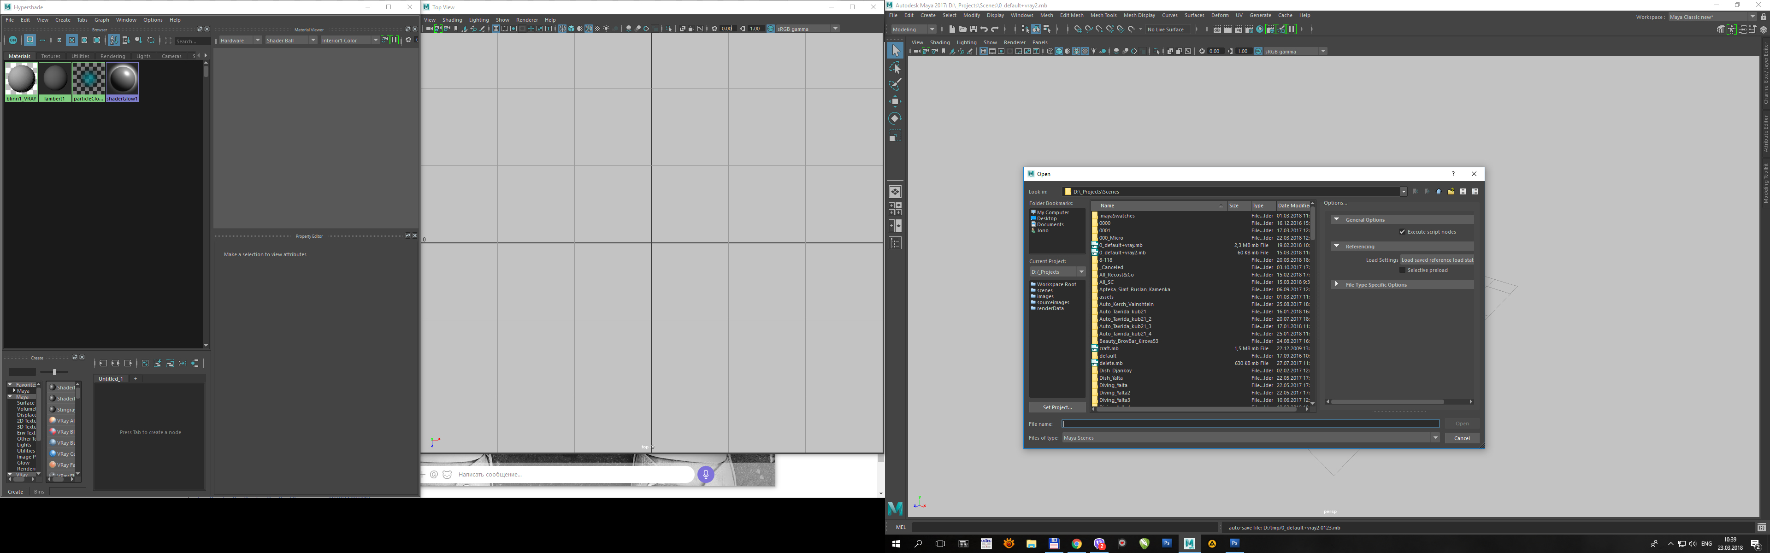Click Cancel button in Open dialog
This screenshot has height=553, width=1770.
(x=1462, y=438)
